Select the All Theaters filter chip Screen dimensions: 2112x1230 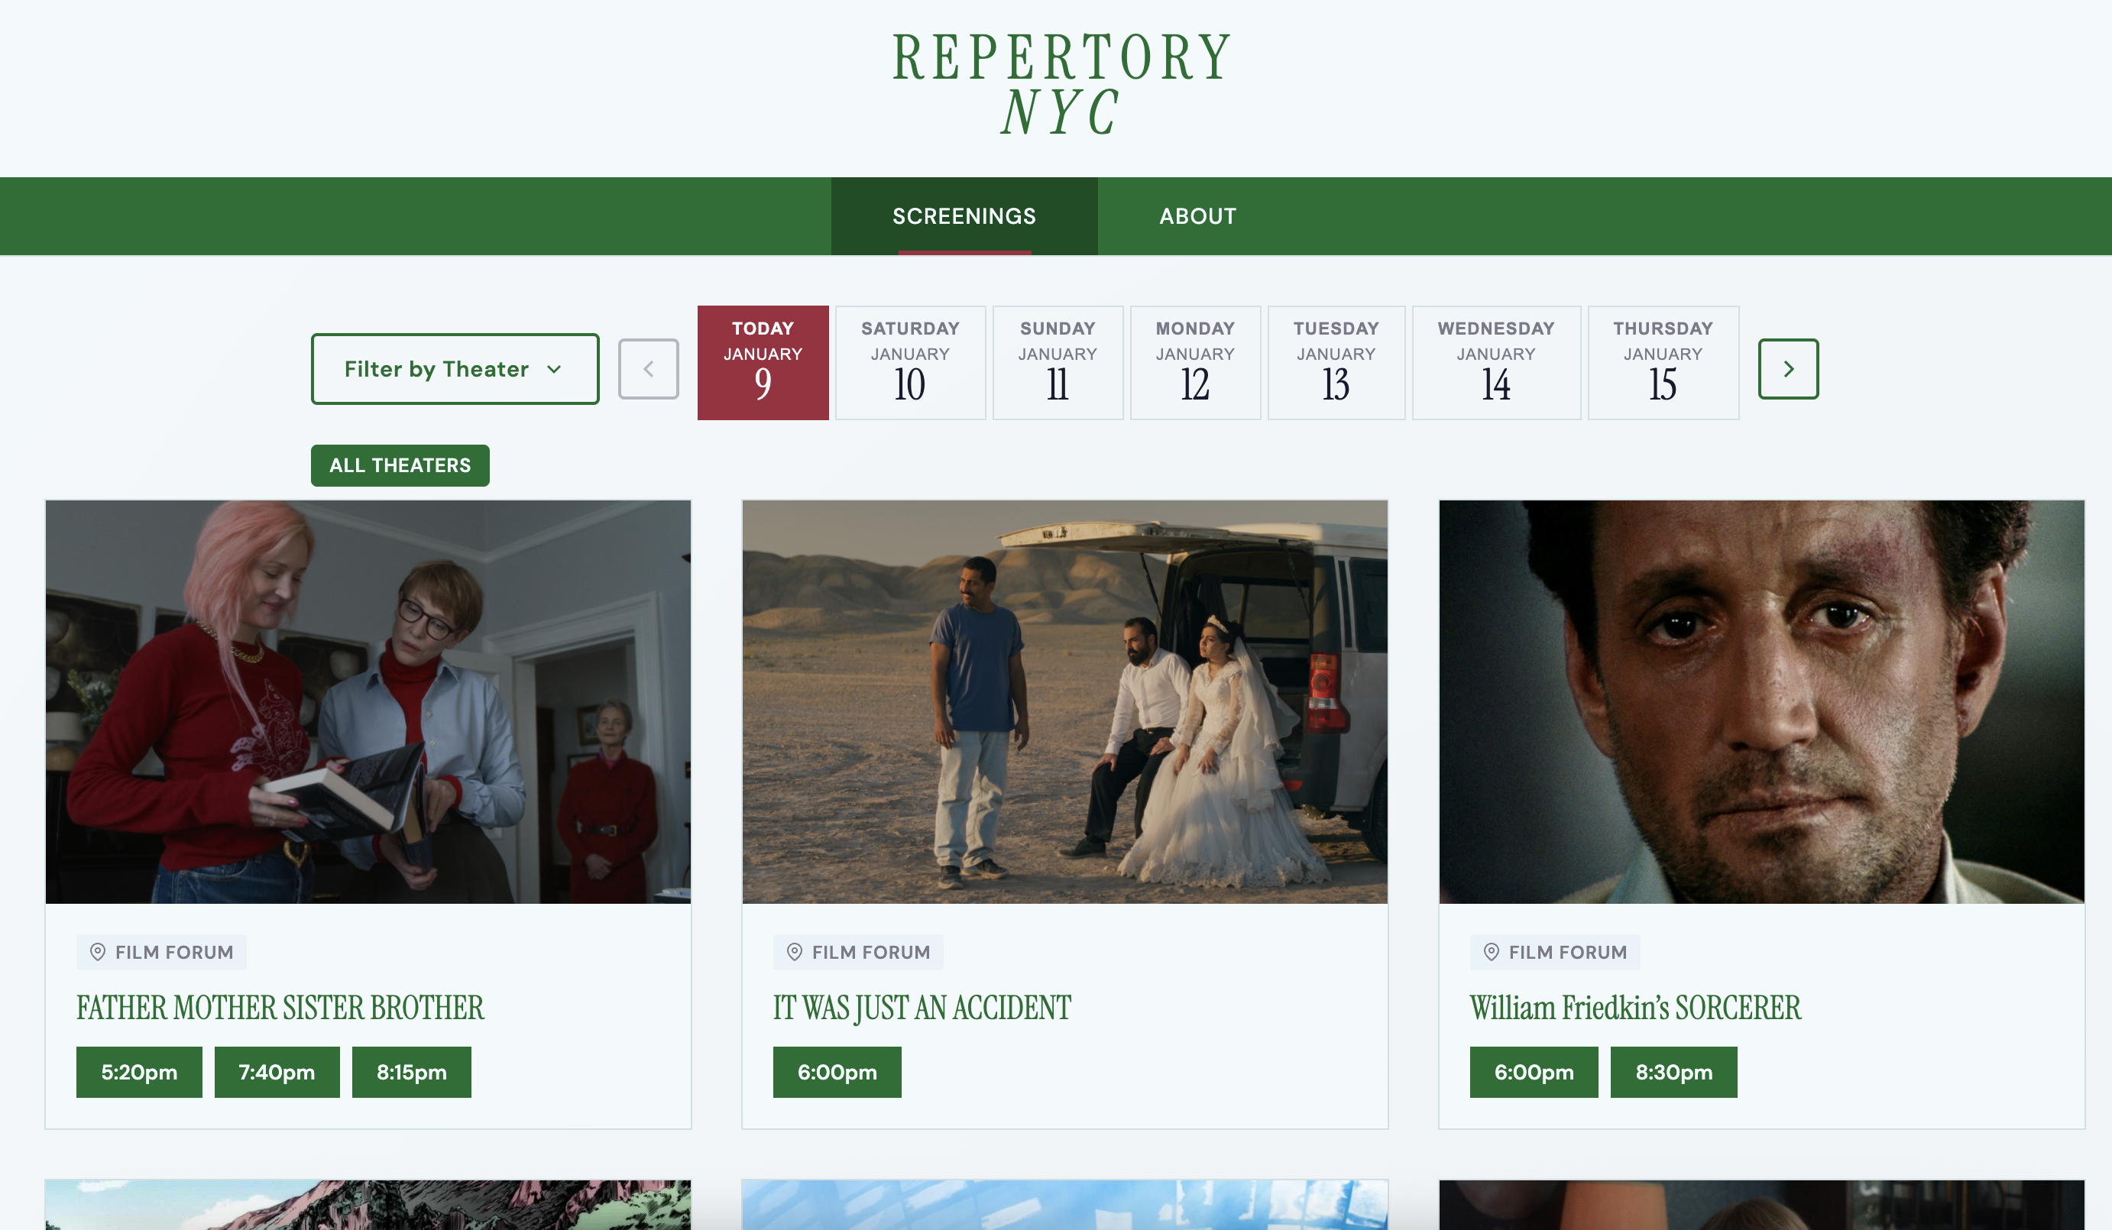tap(400, 465)
